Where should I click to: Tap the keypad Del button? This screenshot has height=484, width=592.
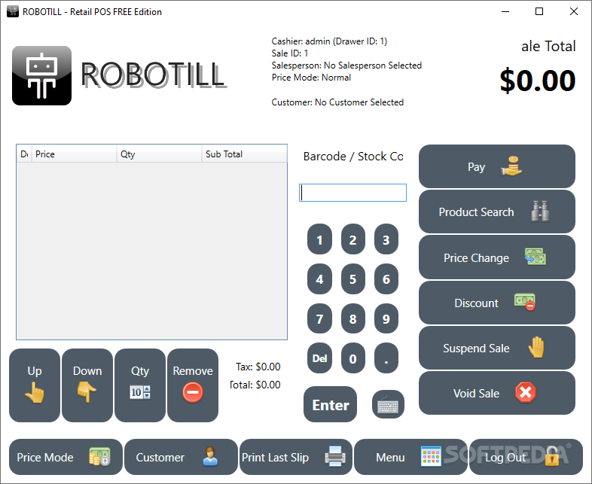click(x=319, y=358)
